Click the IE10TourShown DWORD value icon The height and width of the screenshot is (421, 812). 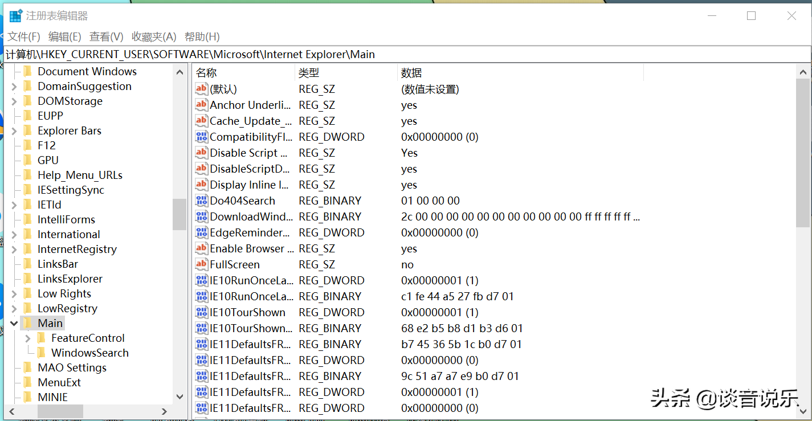coord(201,312)
